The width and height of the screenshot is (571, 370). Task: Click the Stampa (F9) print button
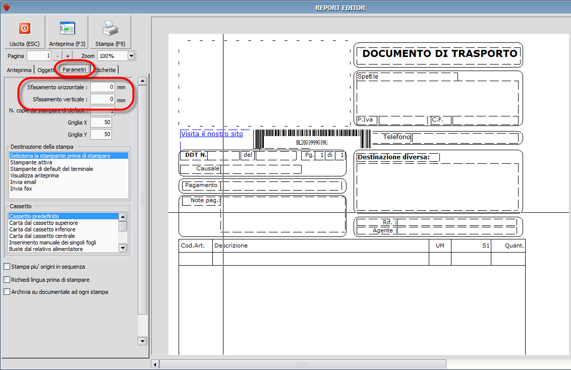[110, 32]
